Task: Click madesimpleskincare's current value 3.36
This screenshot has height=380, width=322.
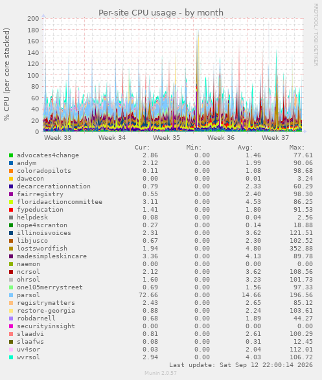Action: pyautogui.click(x=150, y=256)
